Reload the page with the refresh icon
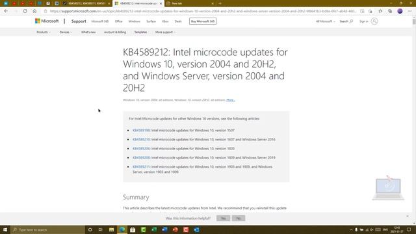The width and height of the screenshot is (416, 234). (x=25, y=11)
